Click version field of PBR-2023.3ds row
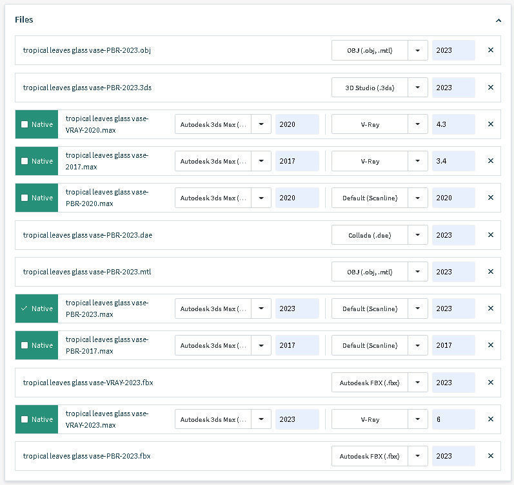Screen dimensions: 514x485 453,88
